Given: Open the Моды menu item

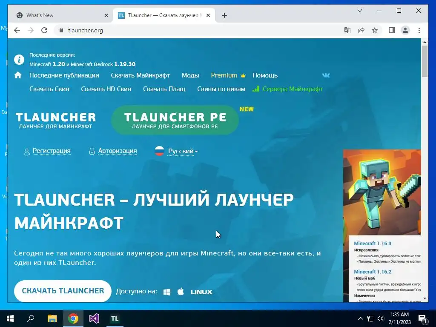Looking at the screenshot, I should tap(190, 75).
